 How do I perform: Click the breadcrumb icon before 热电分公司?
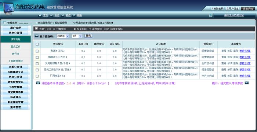pos(36,29)
